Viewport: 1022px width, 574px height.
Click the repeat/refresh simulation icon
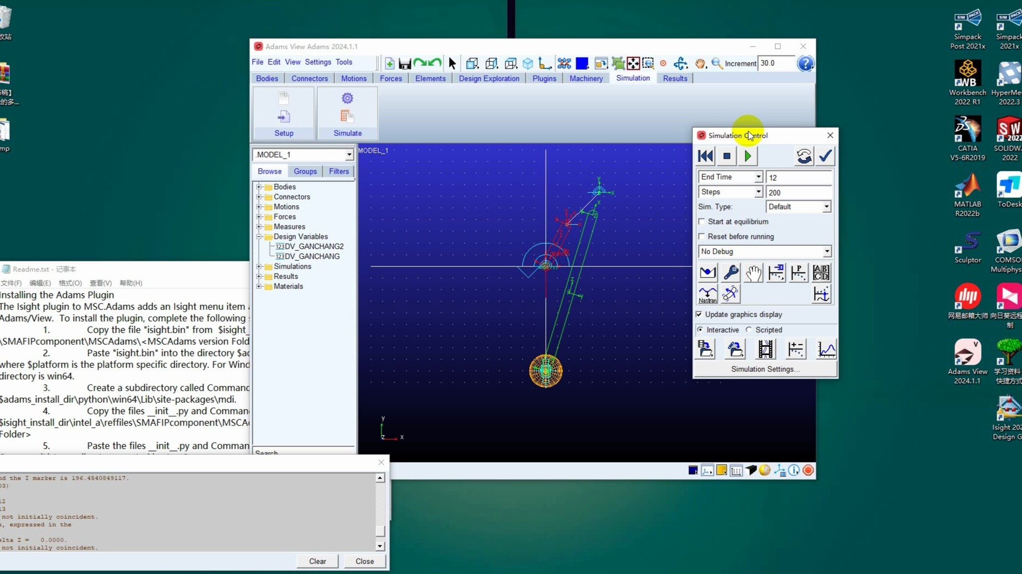(x=804, y=156)
